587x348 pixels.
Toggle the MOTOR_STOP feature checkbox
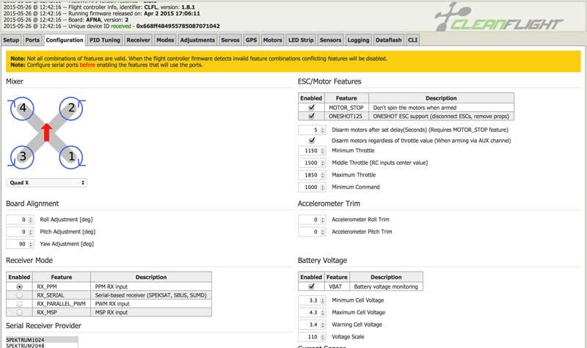(311, 107)
